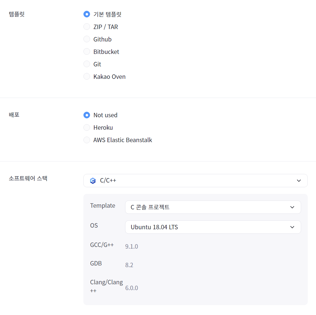
Task: Click the 배포 section label
Action: click(14, 115)
